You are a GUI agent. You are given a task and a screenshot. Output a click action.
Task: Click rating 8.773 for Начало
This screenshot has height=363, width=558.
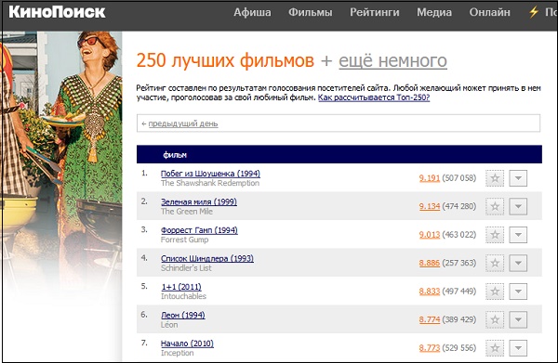(x=429, y=348)
